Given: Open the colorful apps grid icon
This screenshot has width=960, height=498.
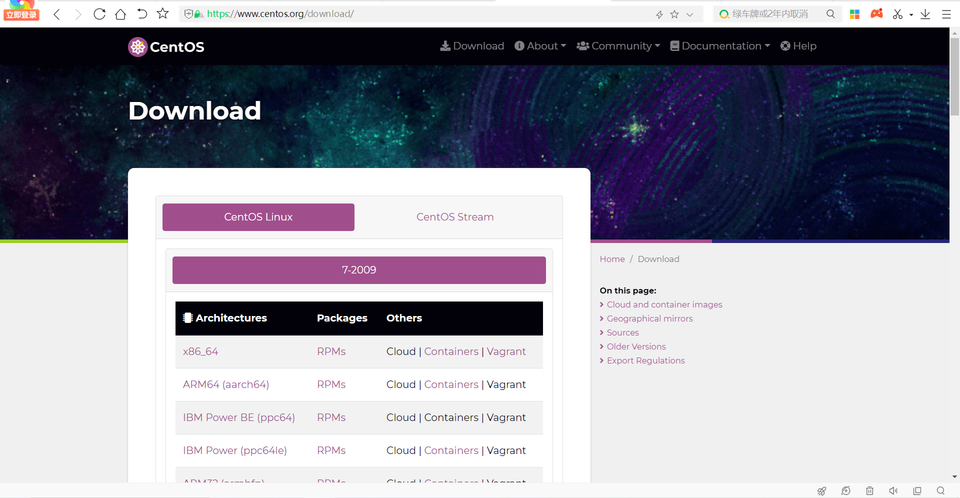Looking at the screenshot, I should pyautogui.click(x=854, y=14).
